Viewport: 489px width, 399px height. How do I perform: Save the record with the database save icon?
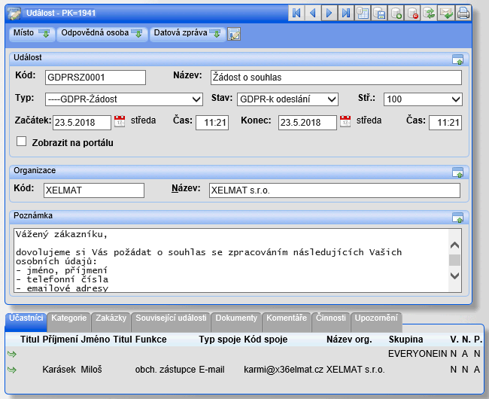[x=380, y=13]
